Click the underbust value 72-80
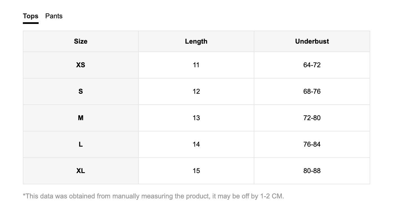 click(312, 118)
